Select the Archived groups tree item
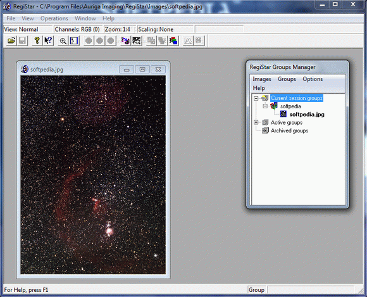This screenshot has height=297, width=367. point(289,130)
